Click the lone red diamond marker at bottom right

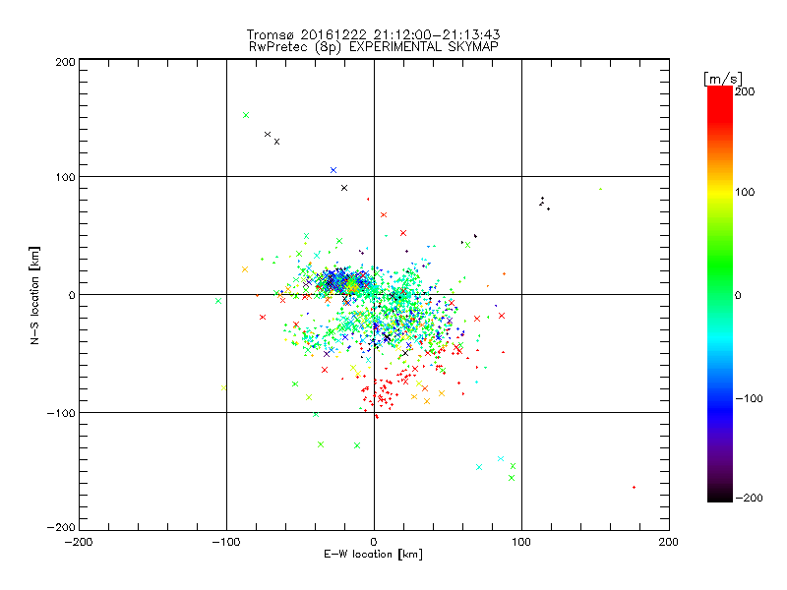click(x=634, y=487)
